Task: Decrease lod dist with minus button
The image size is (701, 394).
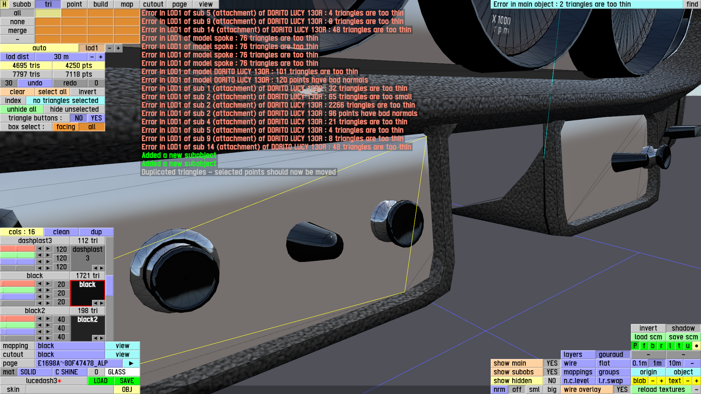Action: (x=92, y=57)
